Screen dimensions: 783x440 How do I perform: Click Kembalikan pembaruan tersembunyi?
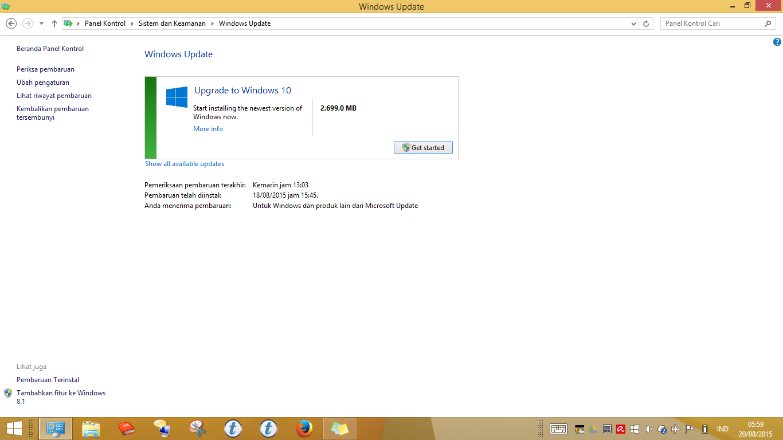(x=53, y=113)
